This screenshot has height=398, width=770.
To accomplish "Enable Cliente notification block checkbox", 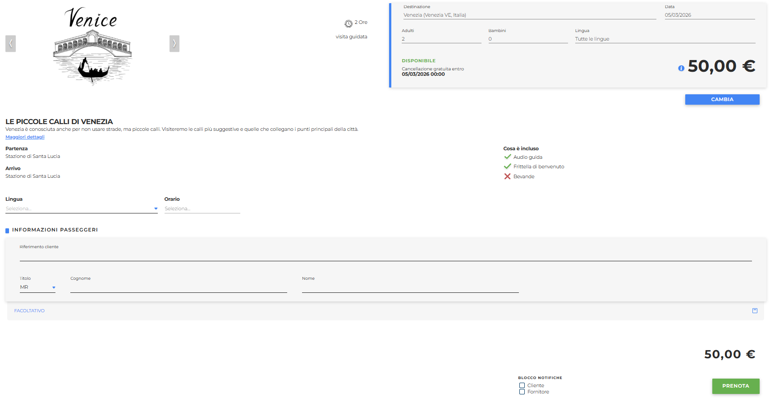I will click(522, 385).
